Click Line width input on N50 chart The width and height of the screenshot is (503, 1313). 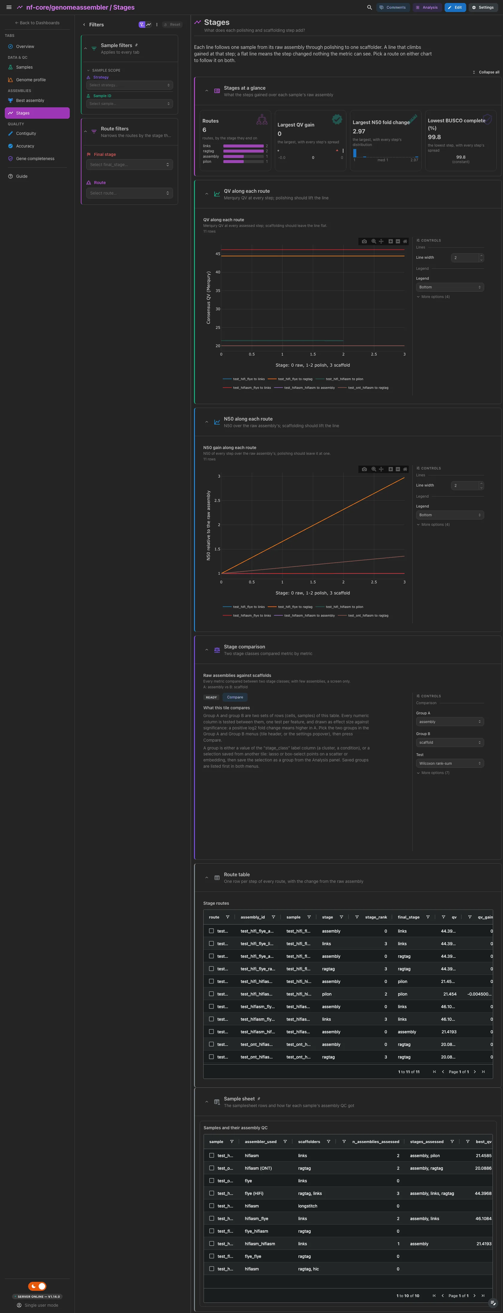coord(465,486)
